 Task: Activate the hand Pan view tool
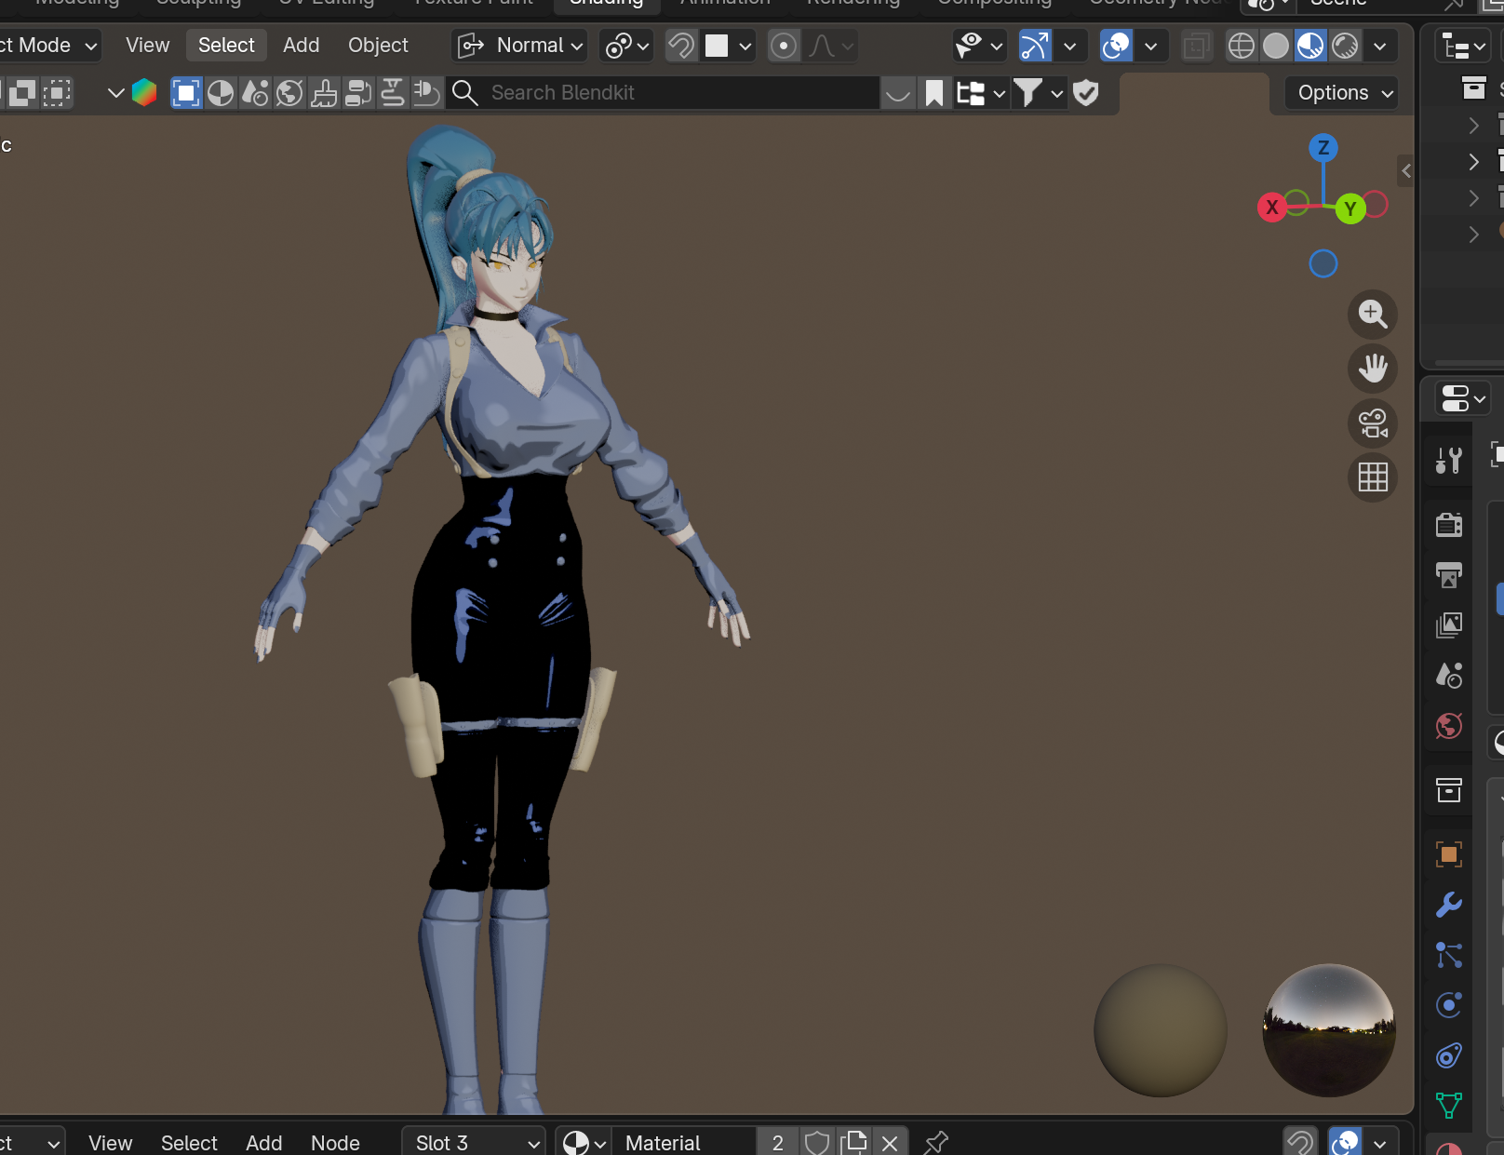point(1373,369)
